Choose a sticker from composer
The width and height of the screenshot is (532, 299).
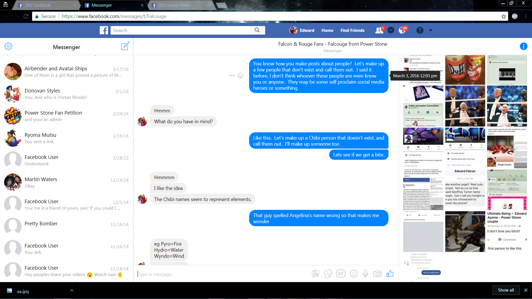point(328,274)
